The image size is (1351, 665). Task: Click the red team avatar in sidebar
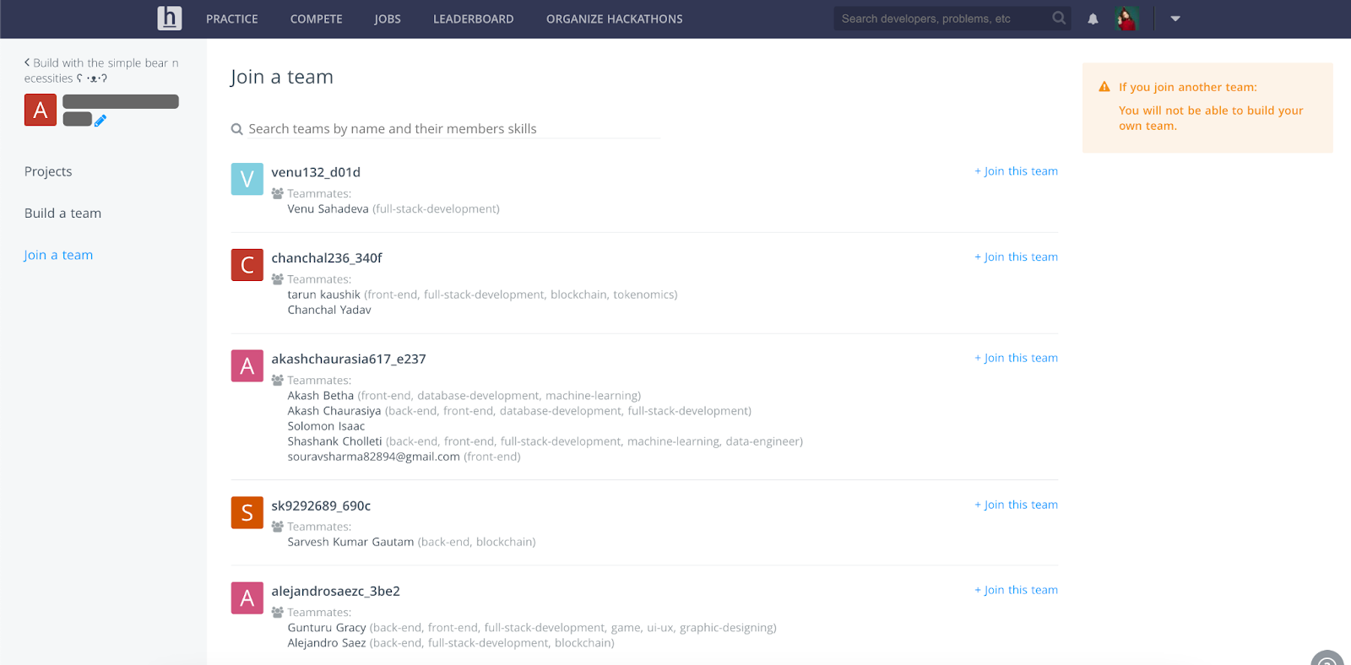41,110
